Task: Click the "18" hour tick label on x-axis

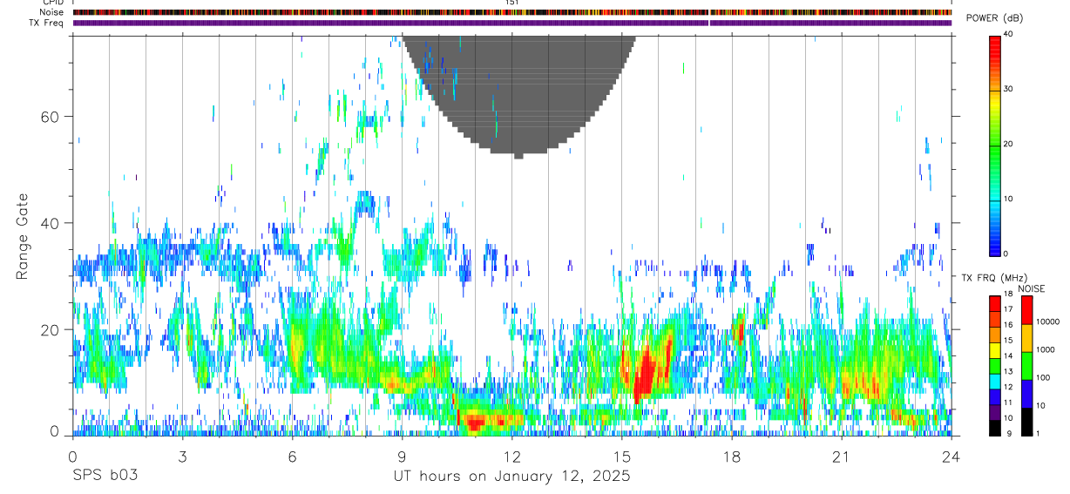Action: click(x=732, y=457)
